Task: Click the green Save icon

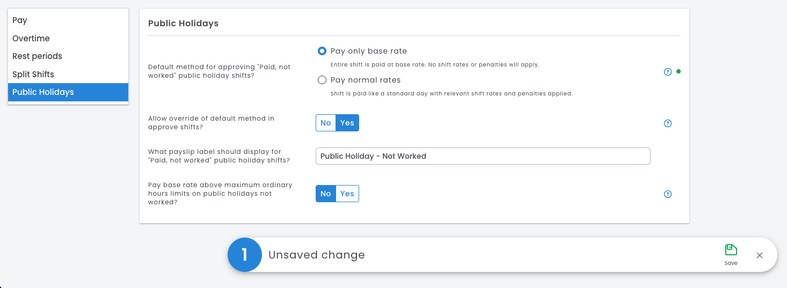Action: pyautogui.click(x=731, y=250)
